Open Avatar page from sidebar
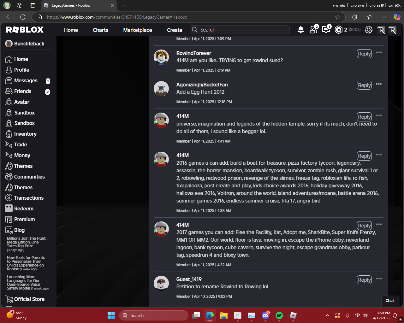The width and height of the screenshot is (404, 323). (21, 102)
